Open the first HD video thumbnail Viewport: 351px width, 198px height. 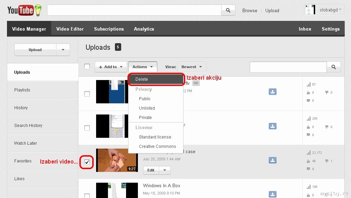(112, 92)
